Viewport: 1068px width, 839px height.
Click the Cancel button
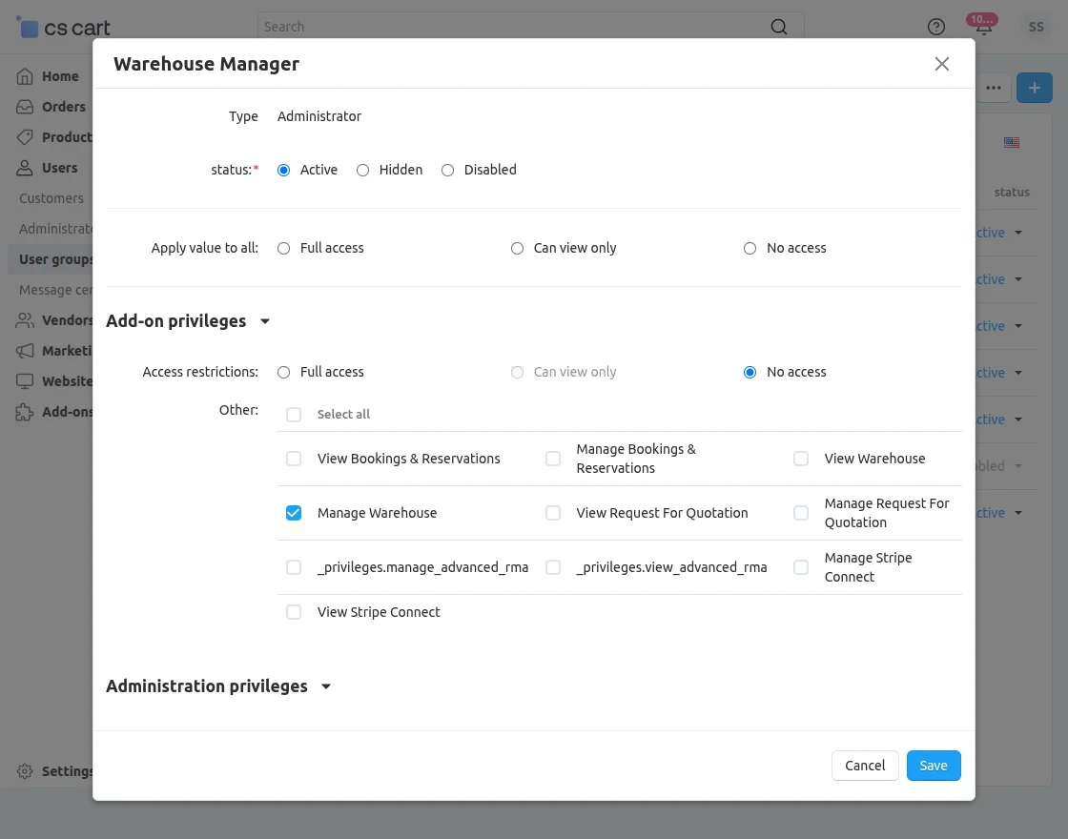pyautogui.click(x=865, y=766)
